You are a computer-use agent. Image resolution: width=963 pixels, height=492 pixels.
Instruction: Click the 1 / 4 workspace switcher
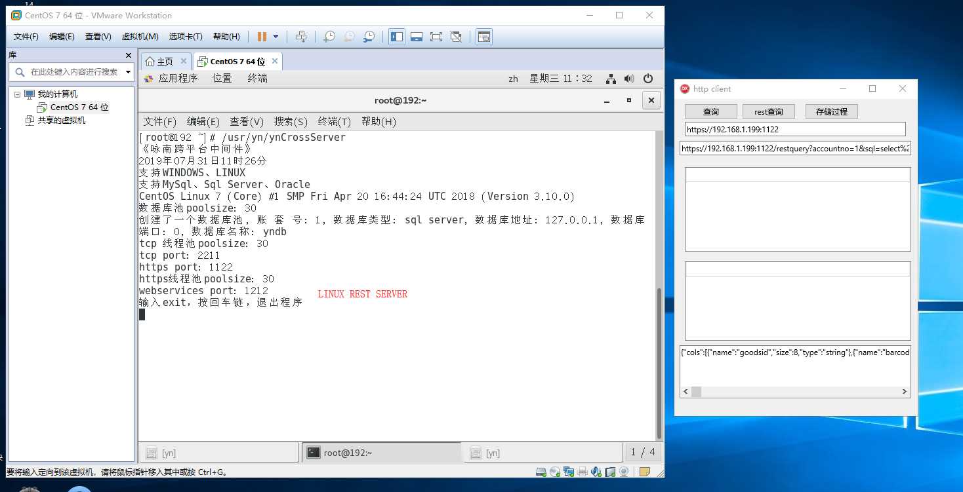point(643,452)
